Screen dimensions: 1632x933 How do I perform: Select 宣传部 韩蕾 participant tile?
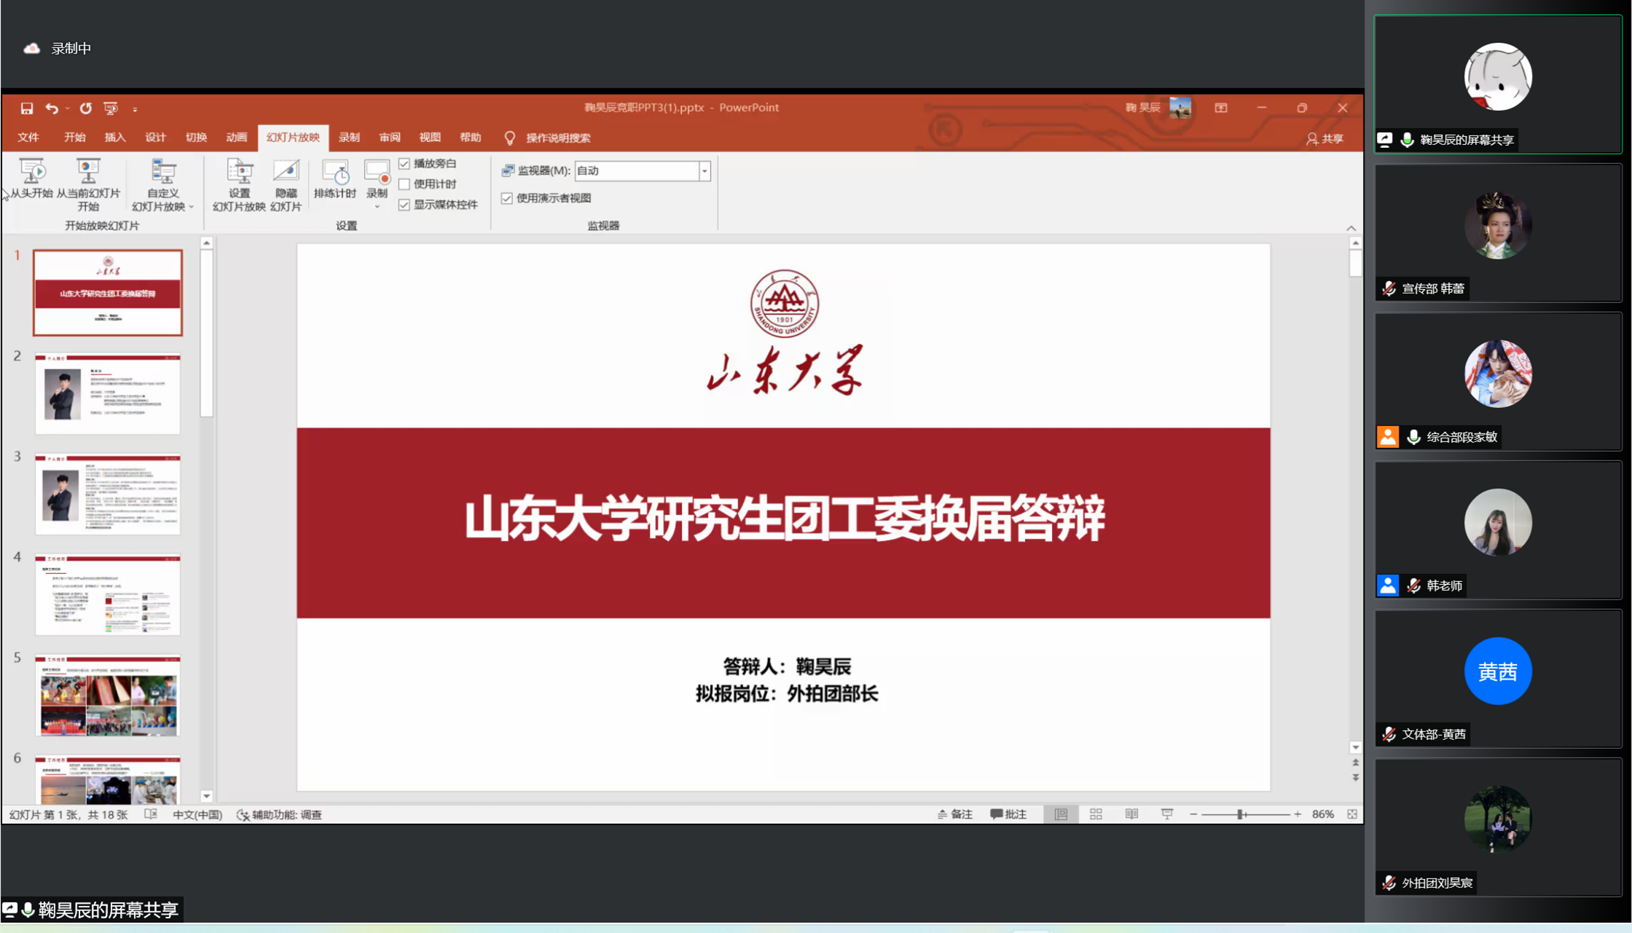(1498, 233)
